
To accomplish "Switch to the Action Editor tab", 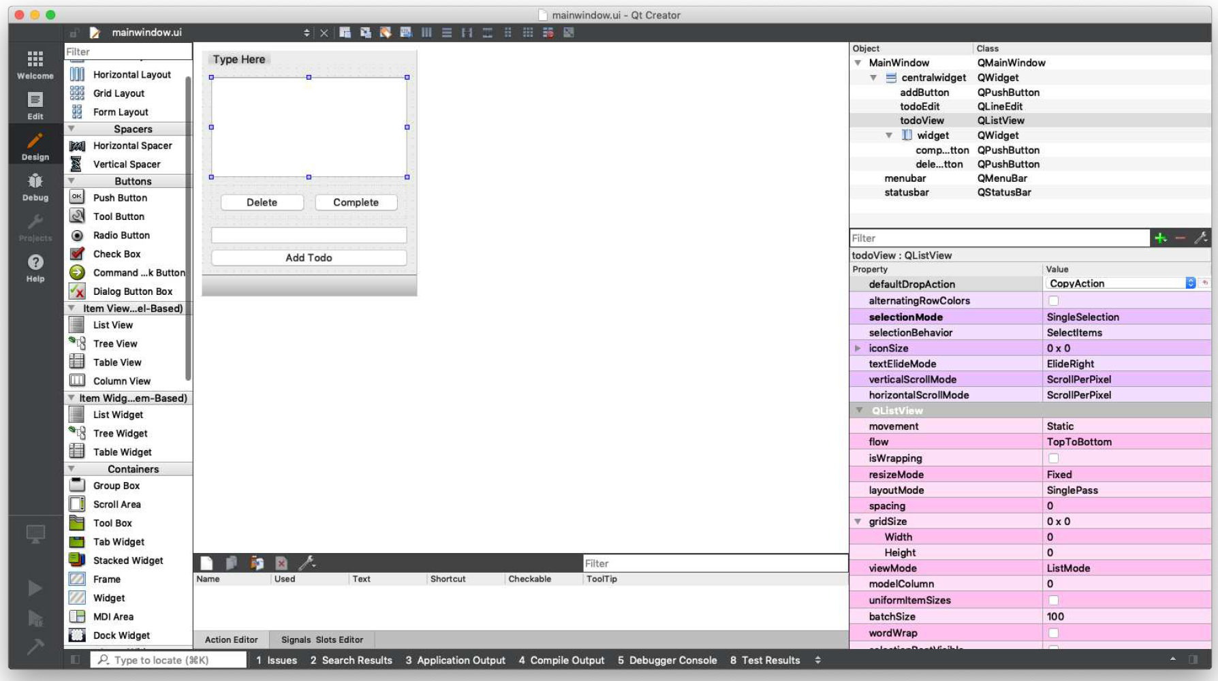I will pyautogui.click(x=232, y=639).
